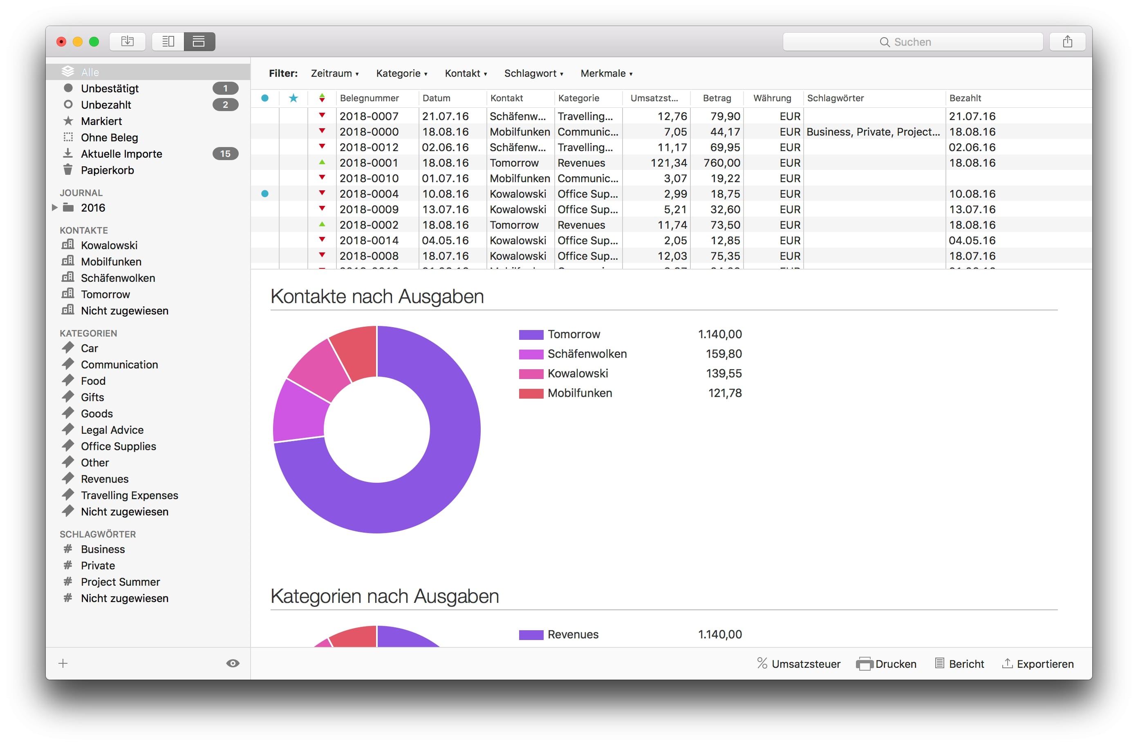Image resolution: width=1138 pixels, height=745 pixels.
Task: Select the list view layout icon
Action: click(x=199, y=42)
